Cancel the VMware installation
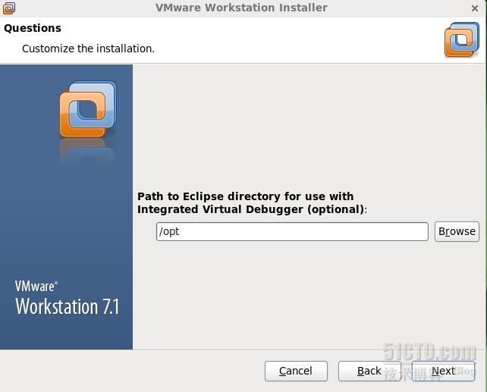Screen dimensions: 487x392 (296, 371)
